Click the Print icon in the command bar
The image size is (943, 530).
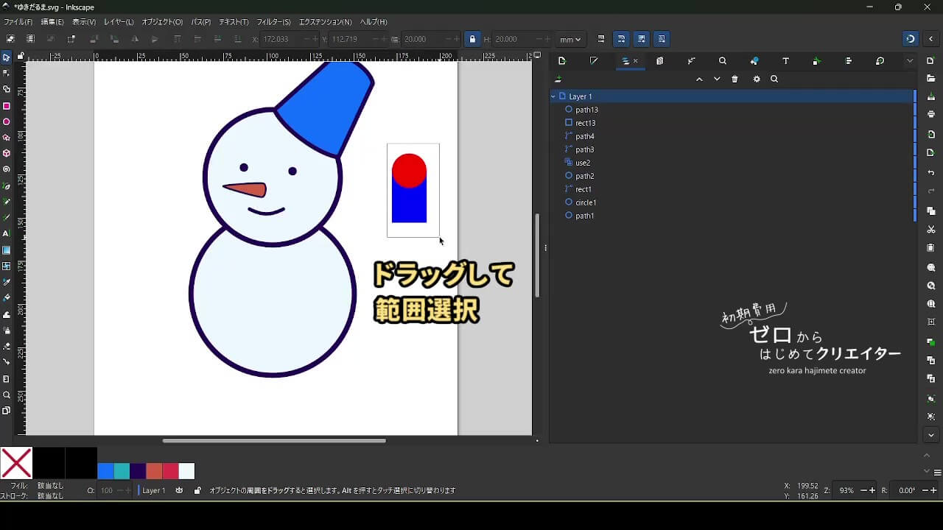(931, 114)
